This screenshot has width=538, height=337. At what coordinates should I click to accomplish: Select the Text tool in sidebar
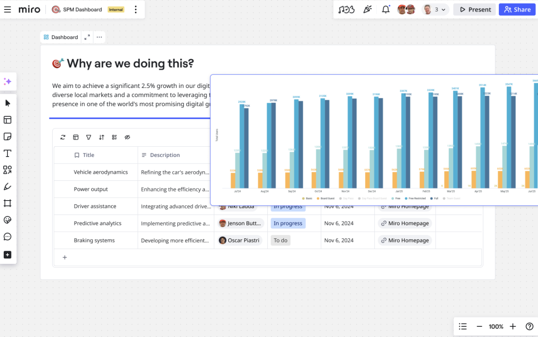(7, 153)
